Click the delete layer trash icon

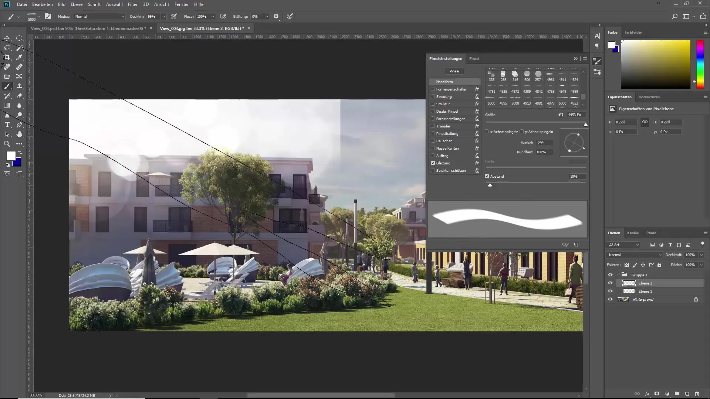pyautogui.click(x=697, y=394)
